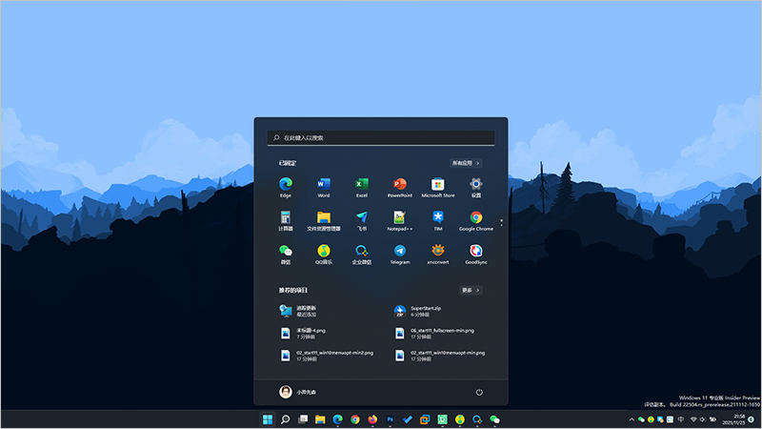
Task: Click the power button in Start menu
Action: coord(478,392)
